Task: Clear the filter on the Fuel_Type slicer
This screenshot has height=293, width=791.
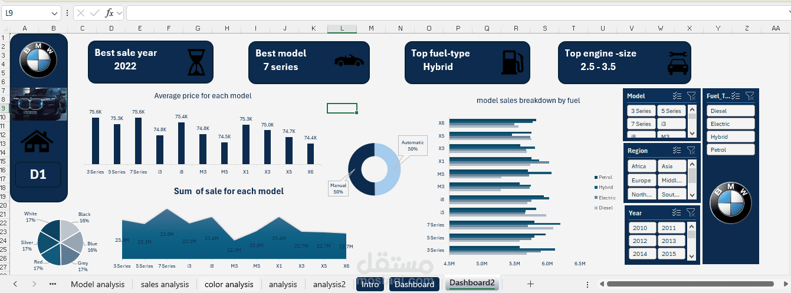Action: click(x=750, y=96)
